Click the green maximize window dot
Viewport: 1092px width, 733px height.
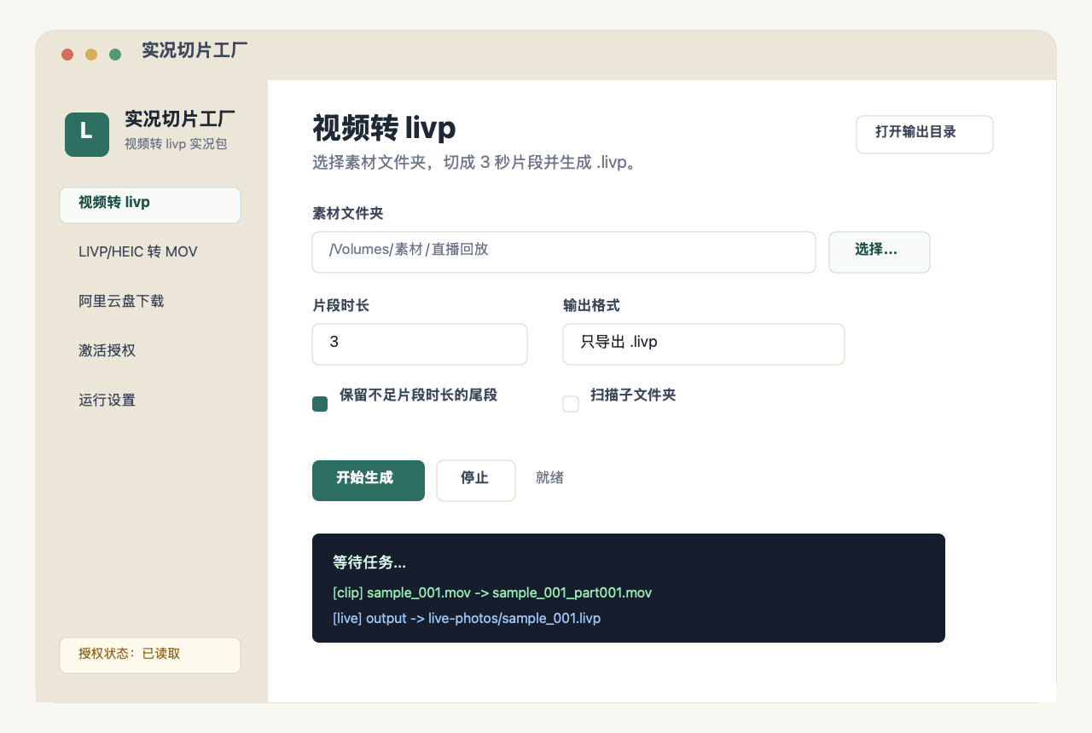(x=115, y=55)
